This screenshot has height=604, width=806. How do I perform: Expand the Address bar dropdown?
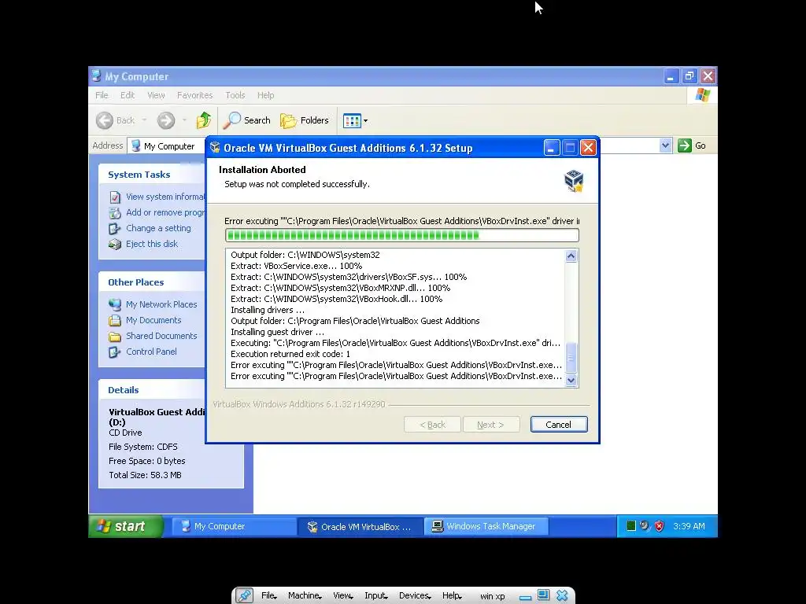pos(665,145)
